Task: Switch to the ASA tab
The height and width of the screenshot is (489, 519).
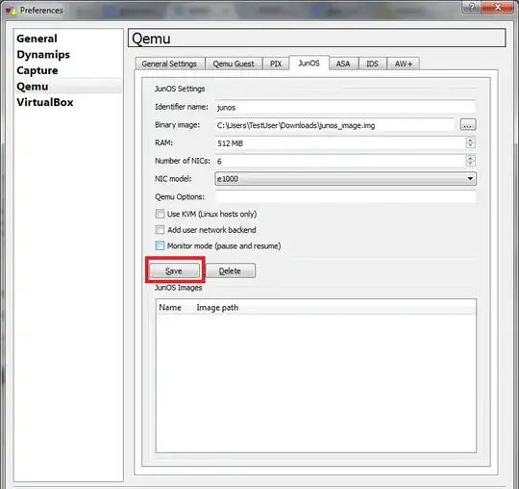Action: 343,64
